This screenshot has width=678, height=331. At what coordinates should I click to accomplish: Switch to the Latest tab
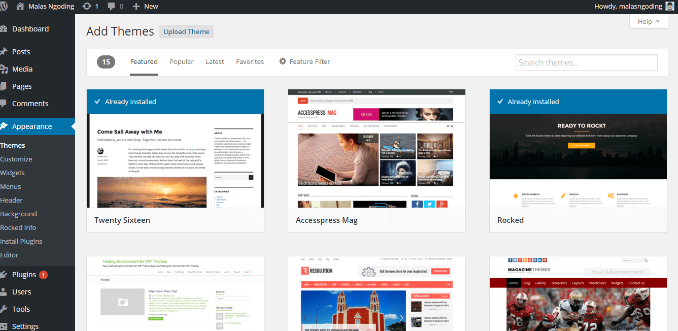pos(215,61)
